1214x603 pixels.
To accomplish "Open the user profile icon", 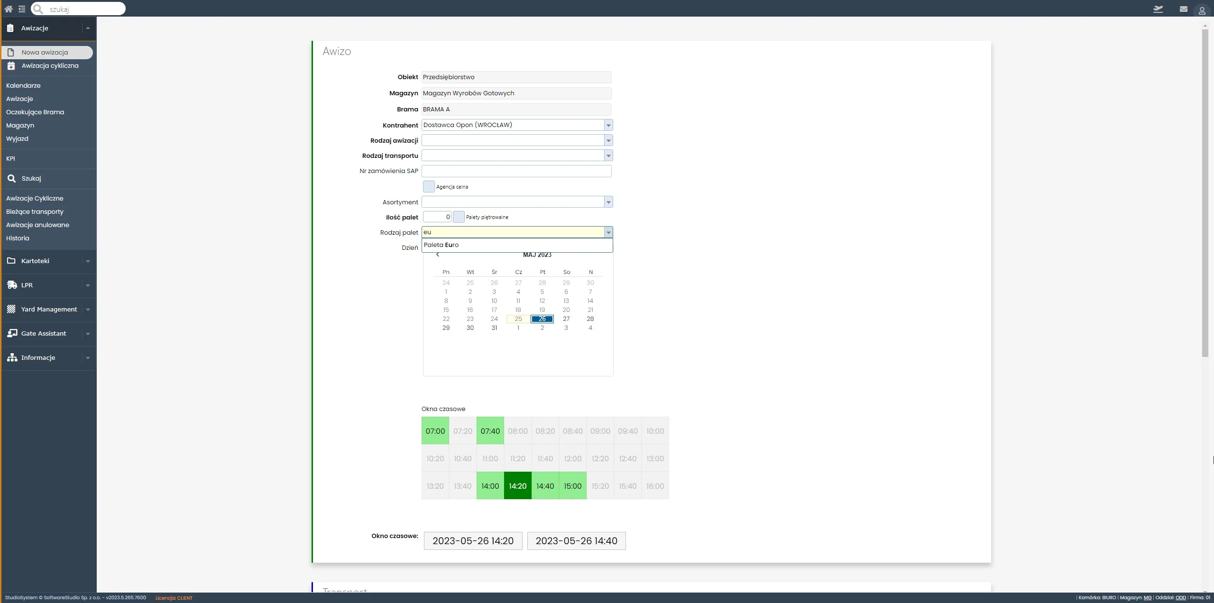I will (x=1202, y=10).
